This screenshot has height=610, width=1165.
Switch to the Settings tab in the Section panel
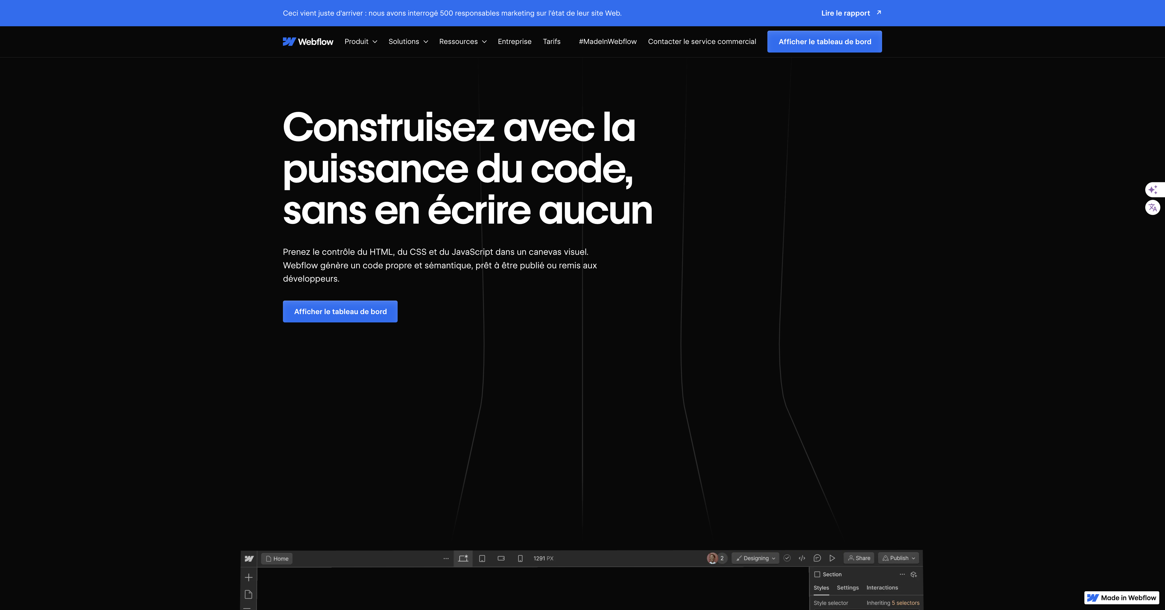pos(847,587)
